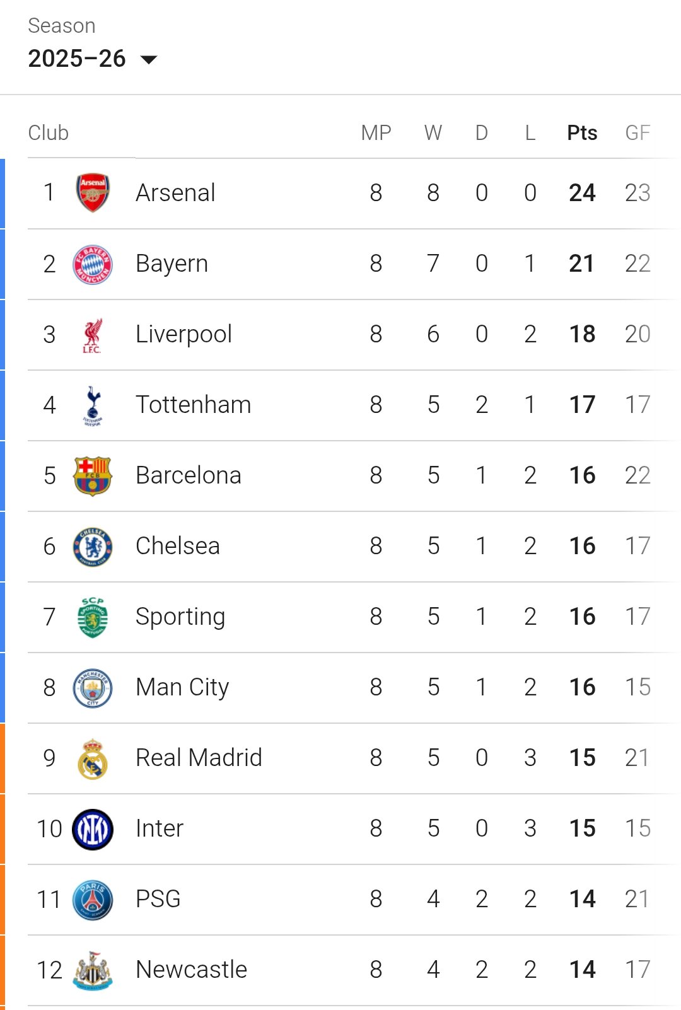The width and height of the screenshot is (681, 1010).
Task: Click Arsenal's 24 points value
Action: point(582,193)
